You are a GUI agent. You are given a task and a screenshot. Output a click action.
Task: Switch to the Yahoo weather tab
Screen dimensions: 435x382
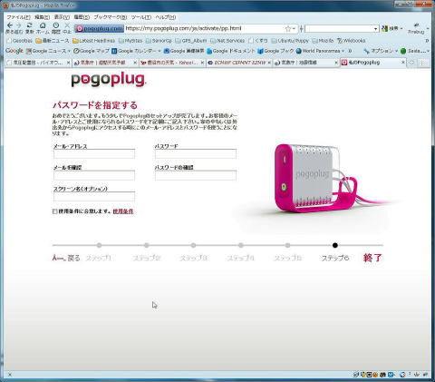coord(171,63)
